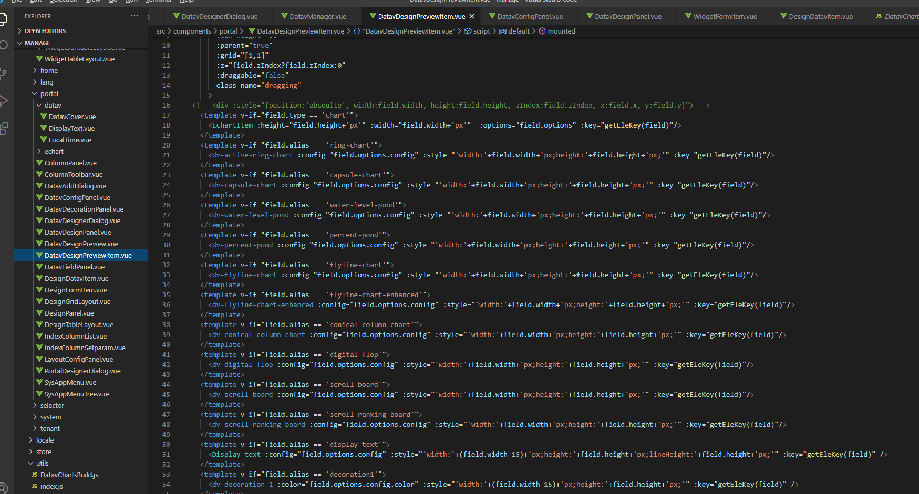Click Vue icon next to DatavCover.vue
This screenshot has width=919, height=494.
tap(44, 117)
